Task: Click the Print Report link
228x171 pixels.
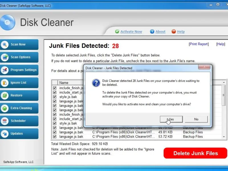Action: click(x=199, y=44)
